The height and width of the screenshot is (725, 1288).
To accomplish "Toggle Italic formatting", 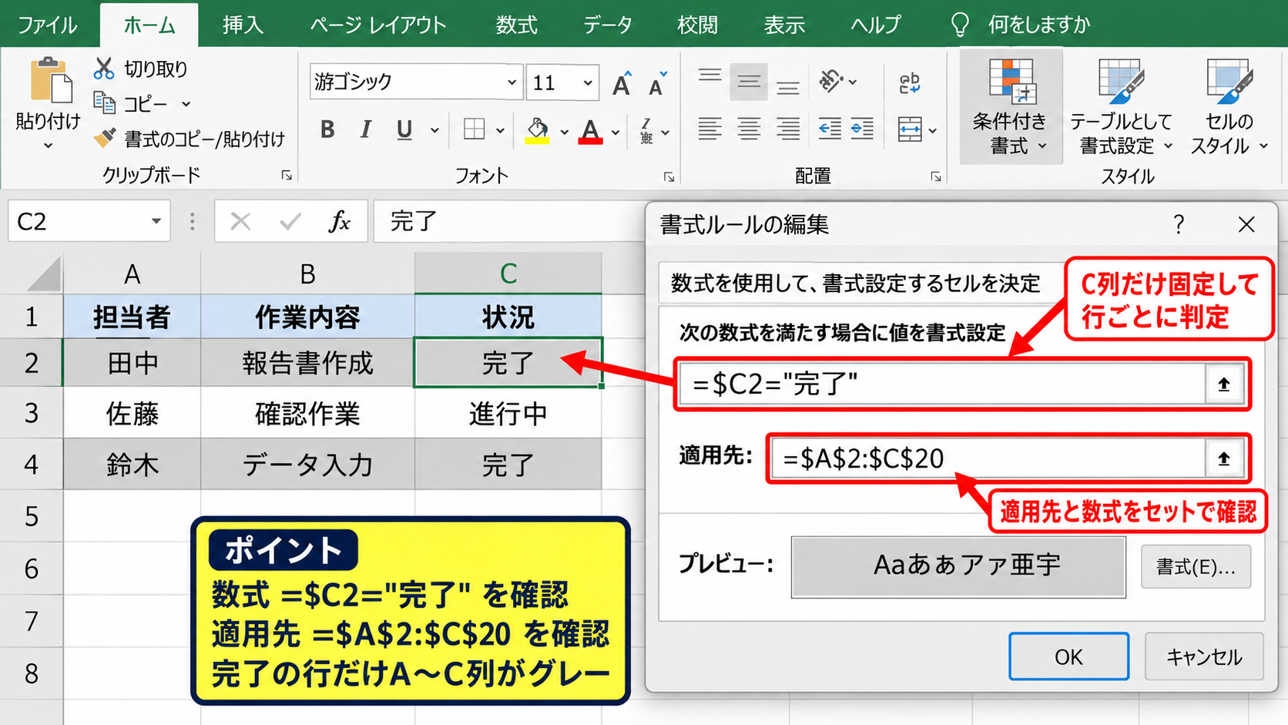I will click(365, 129).
